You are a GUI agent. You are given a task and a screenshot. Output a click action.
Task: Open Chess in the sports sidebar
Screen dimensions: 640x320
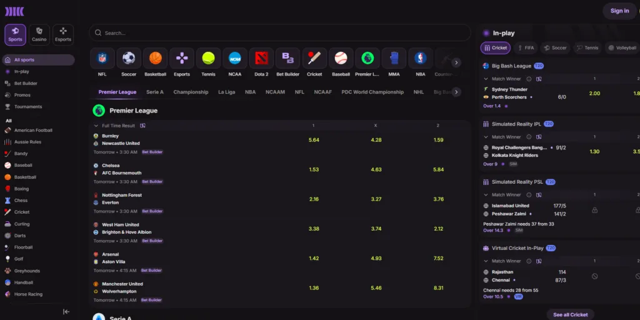coord(21,201)
